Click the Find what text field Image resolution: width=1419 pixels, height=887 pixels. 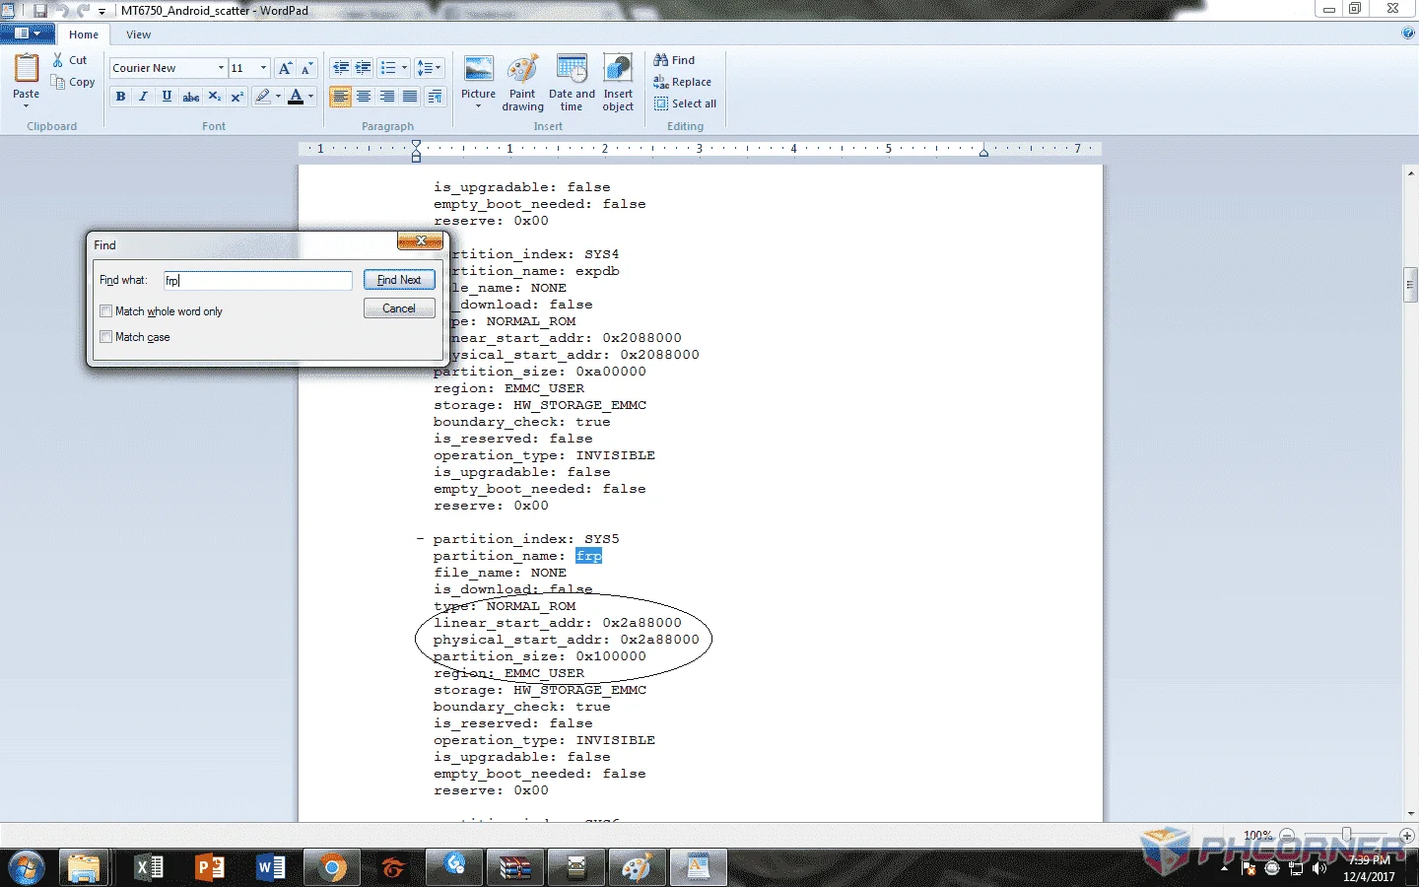[257, 280]
